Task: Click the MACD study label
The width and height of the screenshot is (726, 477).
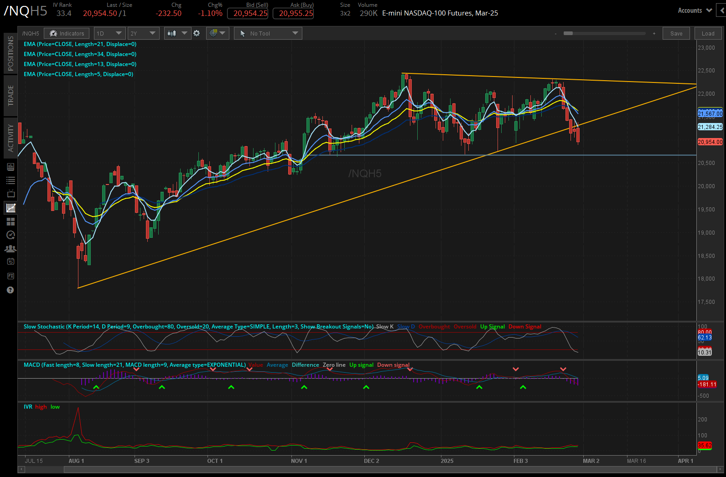Action: pos(135,365)
